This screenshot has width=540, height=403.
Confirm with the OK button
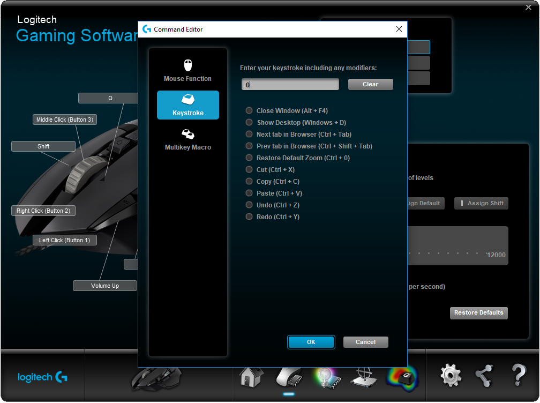[x=311, y=342]
